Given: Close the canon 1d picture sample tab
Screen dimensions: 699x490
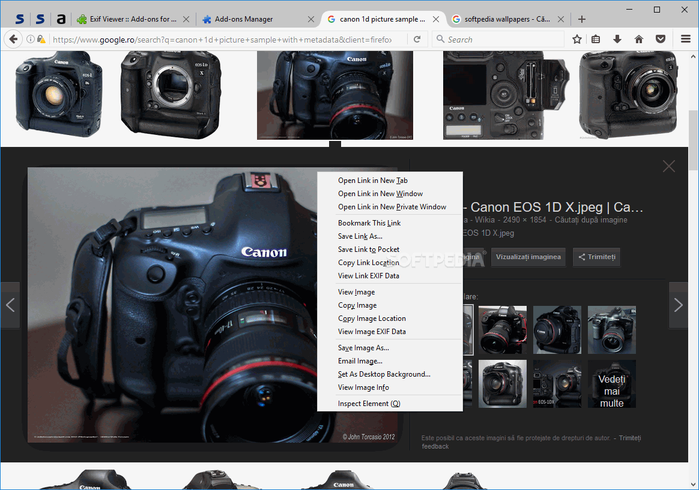Looking at the screenshot, I should point(436,19).
